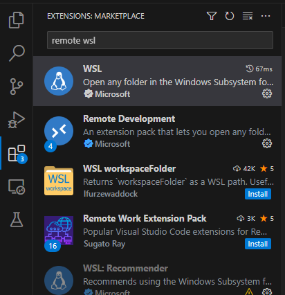The width and height of the screenshot is (285, 295).
Task: Click the Microsoft publisher under WSL
Action: click(112, 94)
